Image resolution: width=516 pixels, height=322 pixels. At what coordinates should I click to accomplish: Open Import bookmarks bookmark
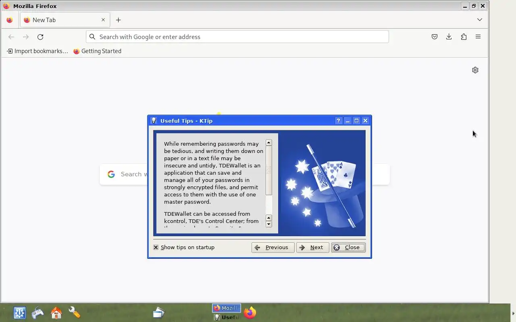coord(37,51)
